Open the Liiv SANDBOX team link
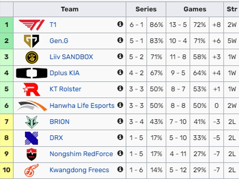 coord(71,57)
